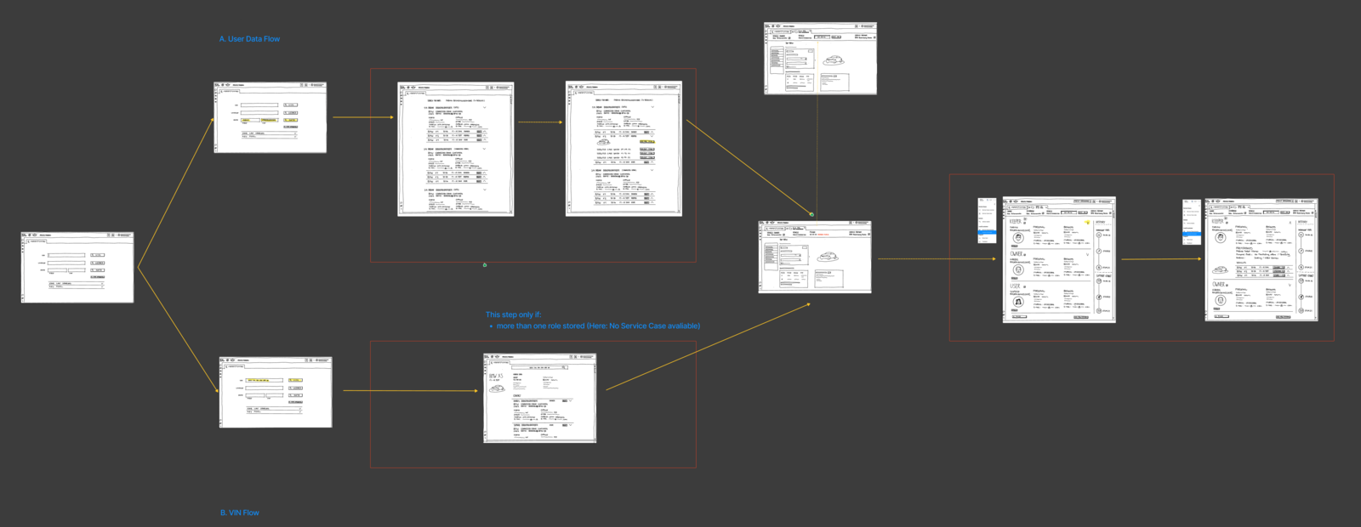This screenshot has width=1361, height=527.
Task: Click the User avatar in the Keeper/Owner/User wireframe
Action: 1018,302
